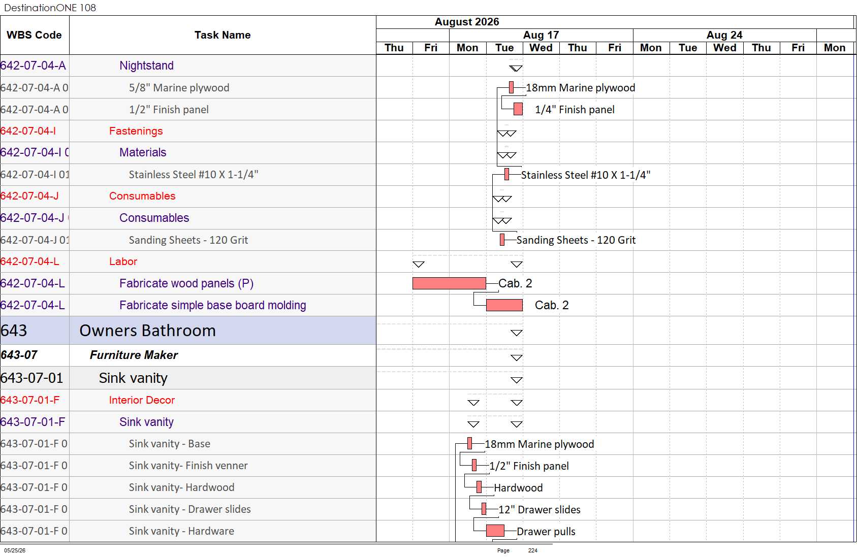Screen dimensions: 857x557
Task: Click the 1/2" Finish panel task name
Action: click(169, 109)
